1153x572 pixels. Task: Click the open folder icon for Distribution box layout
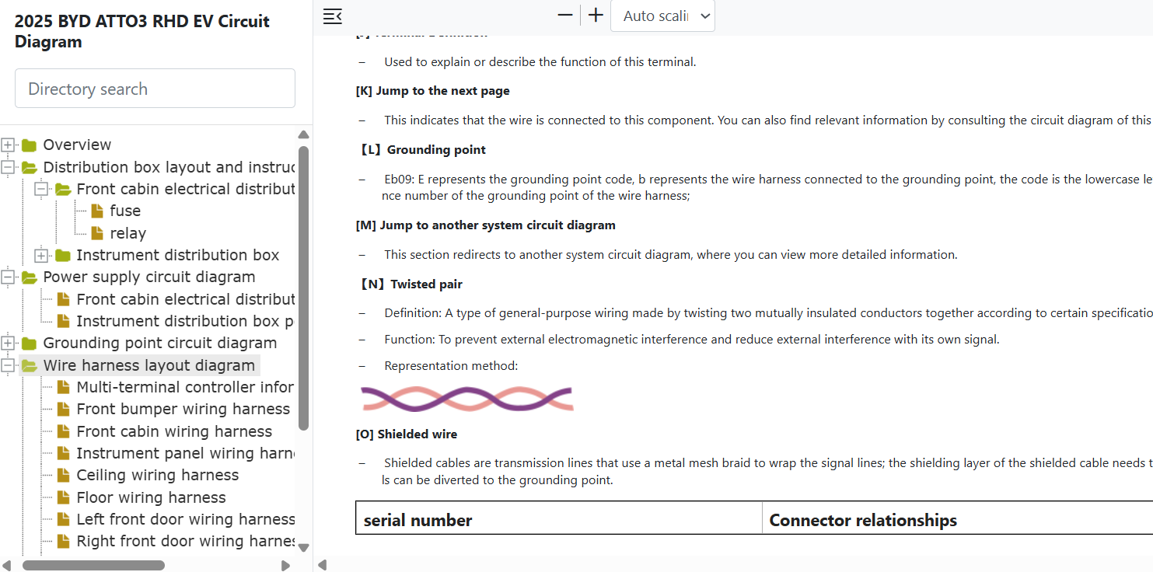[29, 167]
